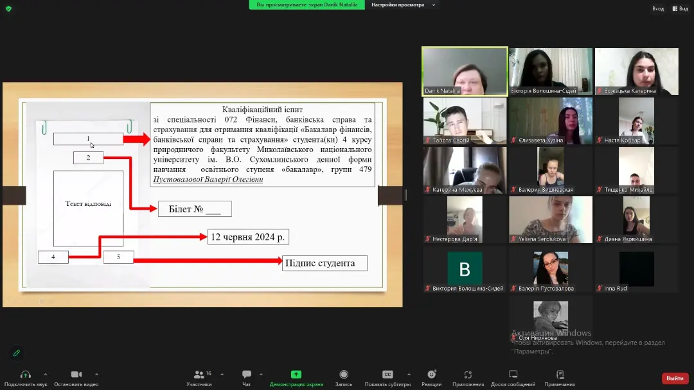Open the View Options menu at top

tap(403, 5)
